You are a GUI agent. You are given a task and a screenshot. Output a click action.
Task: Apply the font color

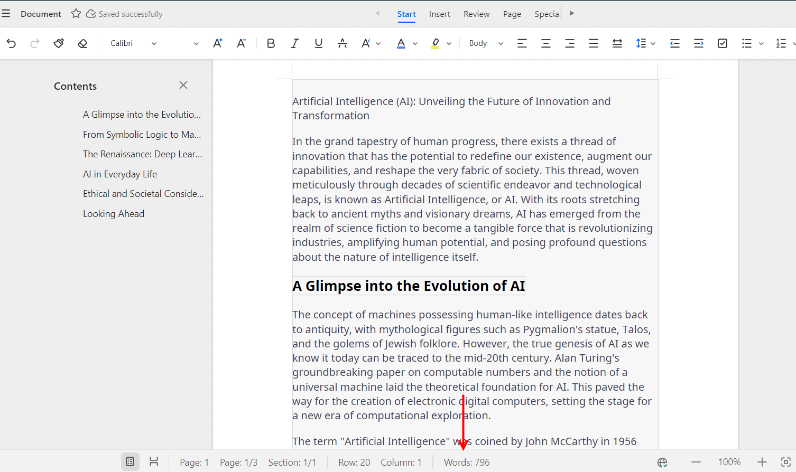pyautogui.click(x=401, y=43)
